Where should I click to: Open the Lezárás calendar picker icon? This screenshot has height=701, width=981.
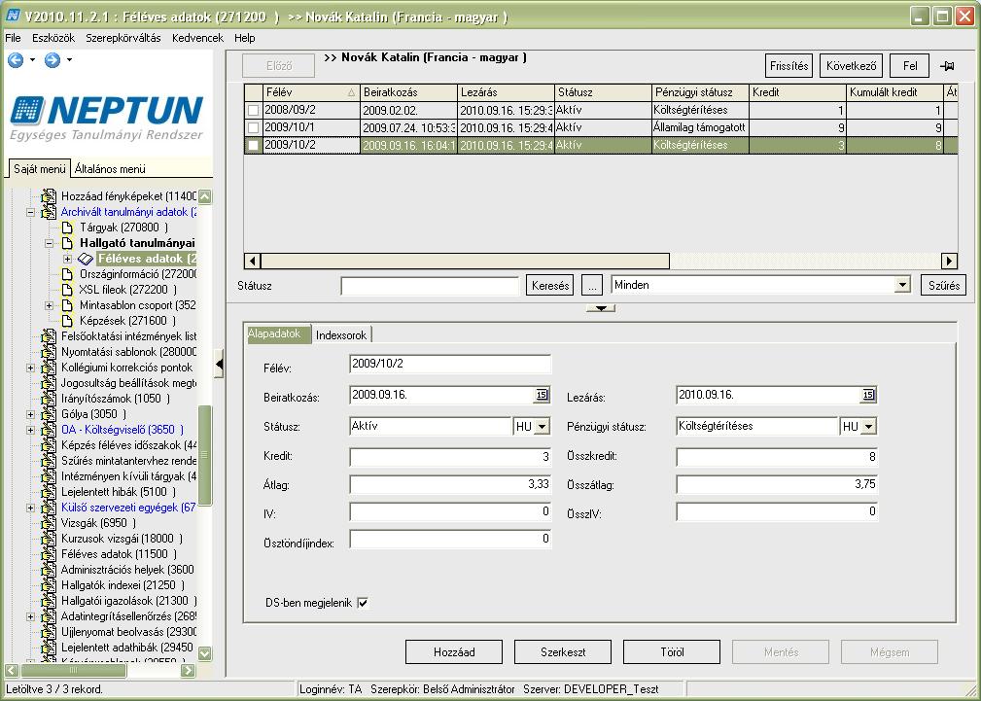[868, 395]
